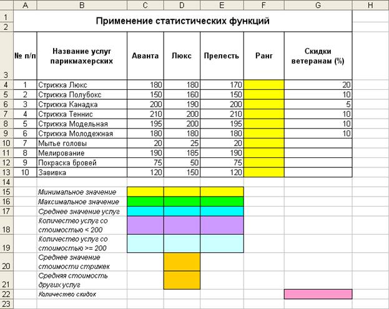Click the yellow Ранг cell for Стрижка Люкс

(x=263, y=84)
